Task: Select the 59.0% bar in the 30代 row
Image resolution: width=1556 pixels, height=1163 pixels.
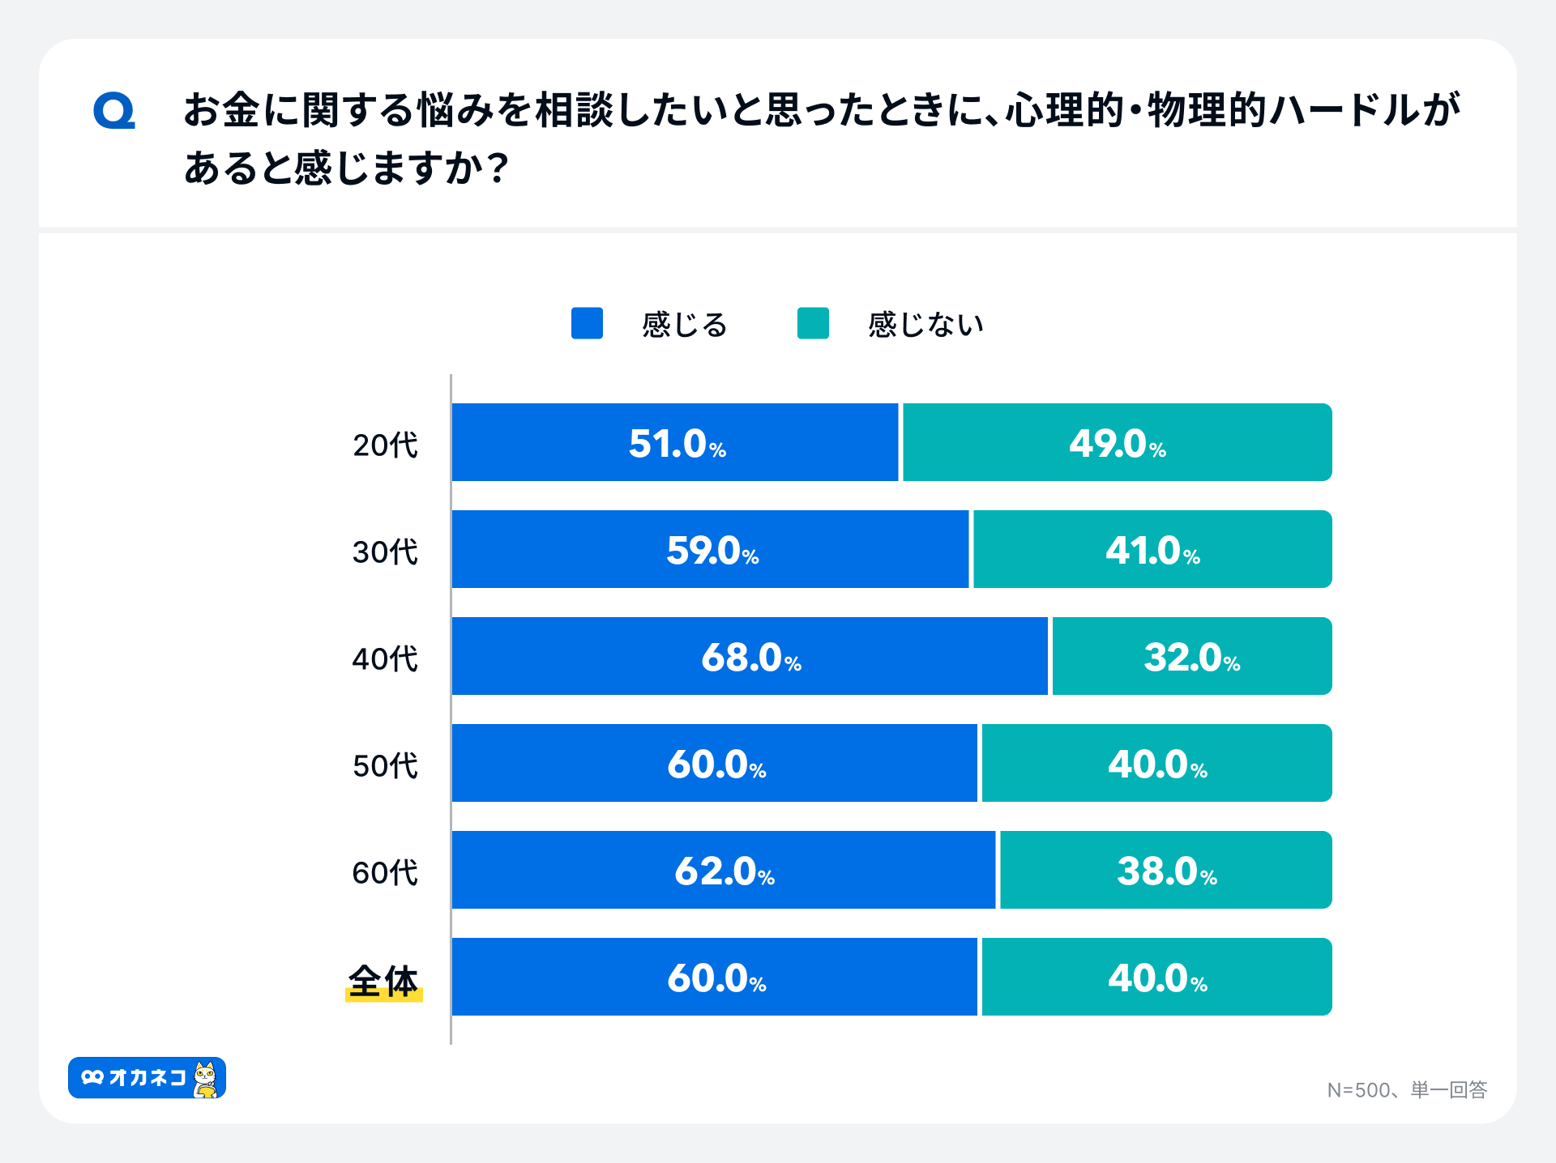Action: point(710,549)
